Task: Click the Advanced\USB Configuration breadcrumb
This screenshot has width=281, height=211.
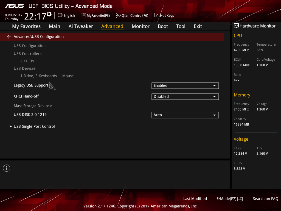Action: (39, 37)
